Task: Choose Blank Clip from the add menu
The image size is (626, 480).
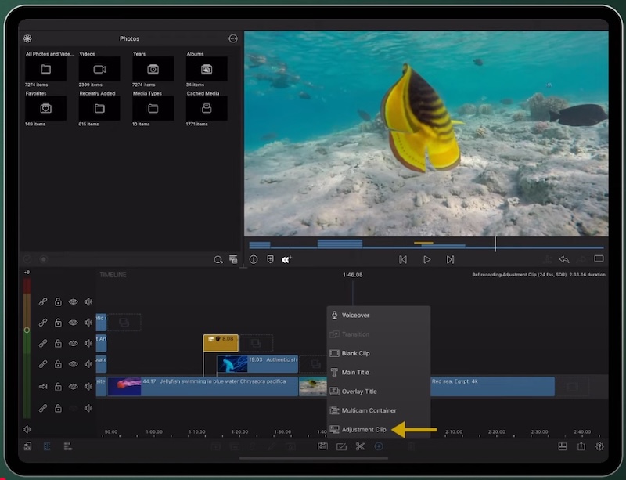Action: [x=379, y=353]
